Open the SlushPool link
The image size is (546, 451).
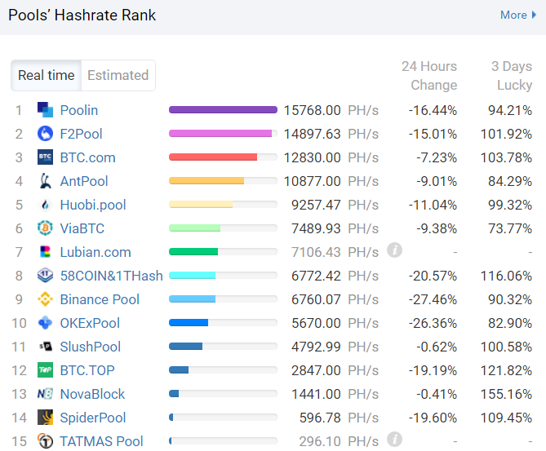[91, 347]
